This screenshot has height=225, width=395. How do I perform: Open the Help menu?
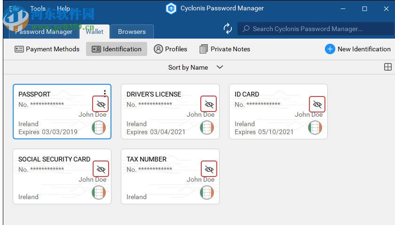click(63, 8)
